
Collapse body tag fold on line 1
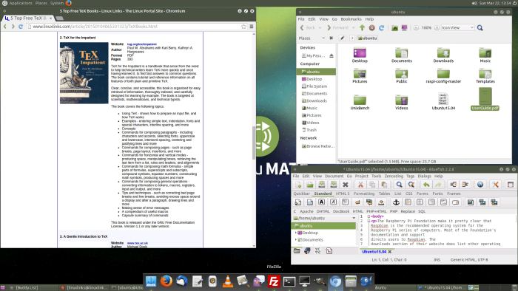(x=369, y=216)
